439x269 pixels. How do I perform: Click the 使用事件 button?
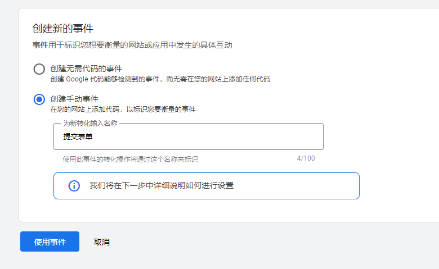pos(50,242)
